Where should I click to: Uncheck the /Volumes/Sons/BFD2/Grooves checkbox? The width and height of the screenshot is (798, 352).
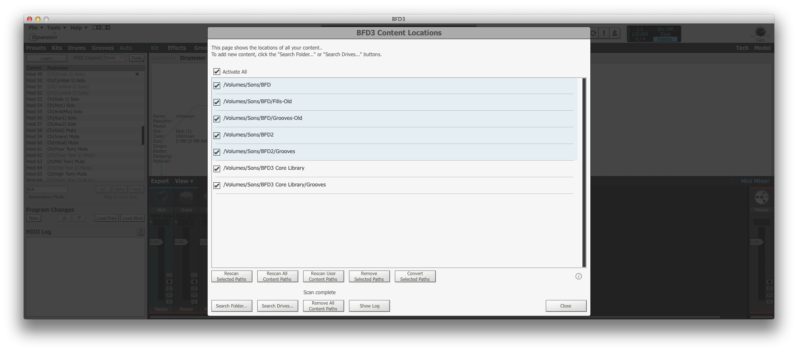(x=217, y=152)
